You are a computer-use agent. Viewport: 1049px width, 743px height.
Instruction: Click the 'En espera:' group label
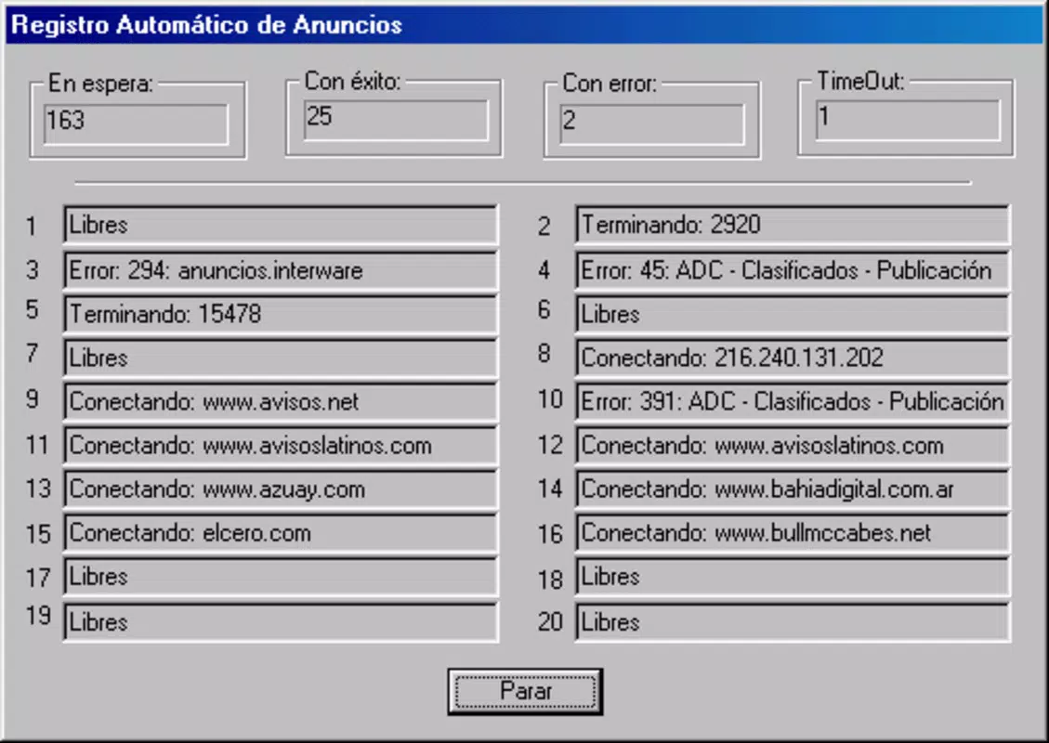click(100, 84)
